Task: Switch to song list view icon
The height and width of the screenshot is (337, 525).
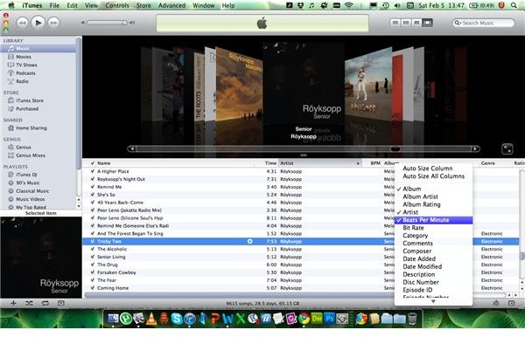Action: [x=395, y=23]
